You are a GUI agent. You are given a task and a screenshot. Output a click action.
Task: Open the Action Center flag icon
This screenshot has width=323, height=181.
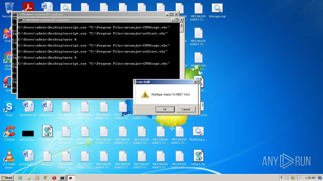[x=299, y=178]
